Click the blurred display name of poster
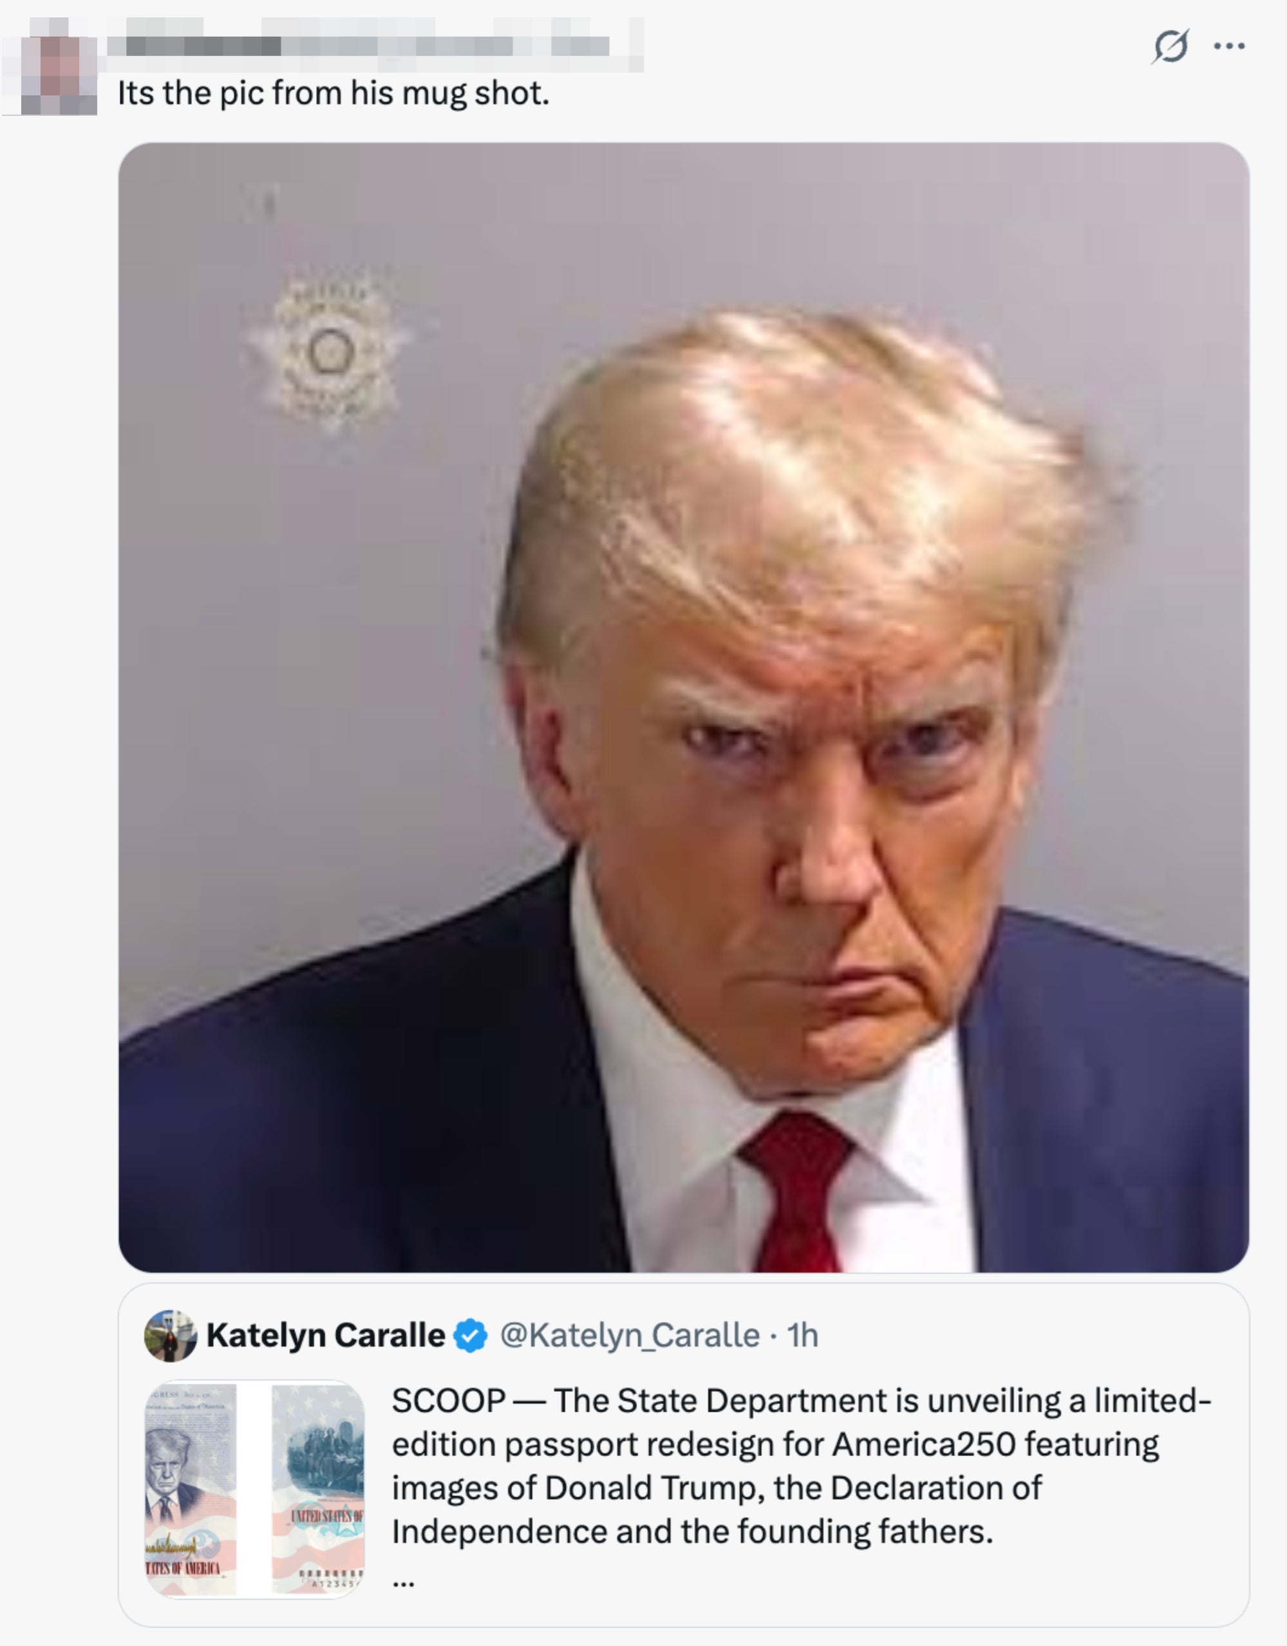Viewport: 1287px width, 1646px height. [x=194, y=45]
